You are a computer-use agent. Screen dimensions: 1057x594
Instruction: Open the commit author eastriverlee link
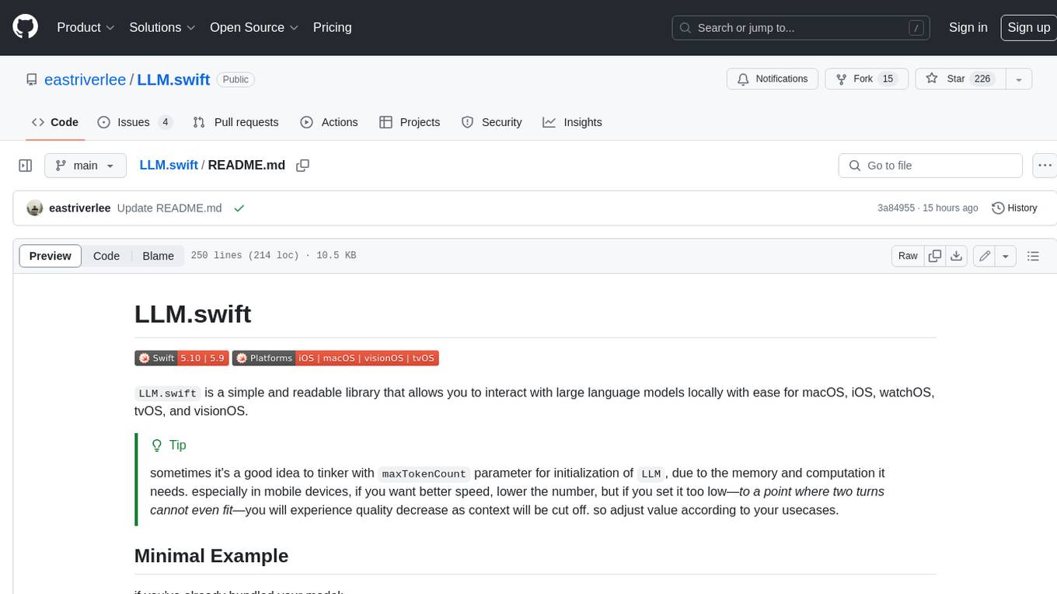coord(80,208)
